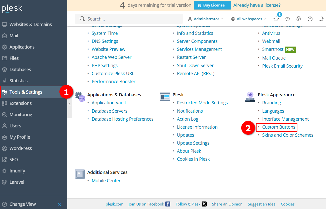Open the Database Servers link

coord(110,111)
